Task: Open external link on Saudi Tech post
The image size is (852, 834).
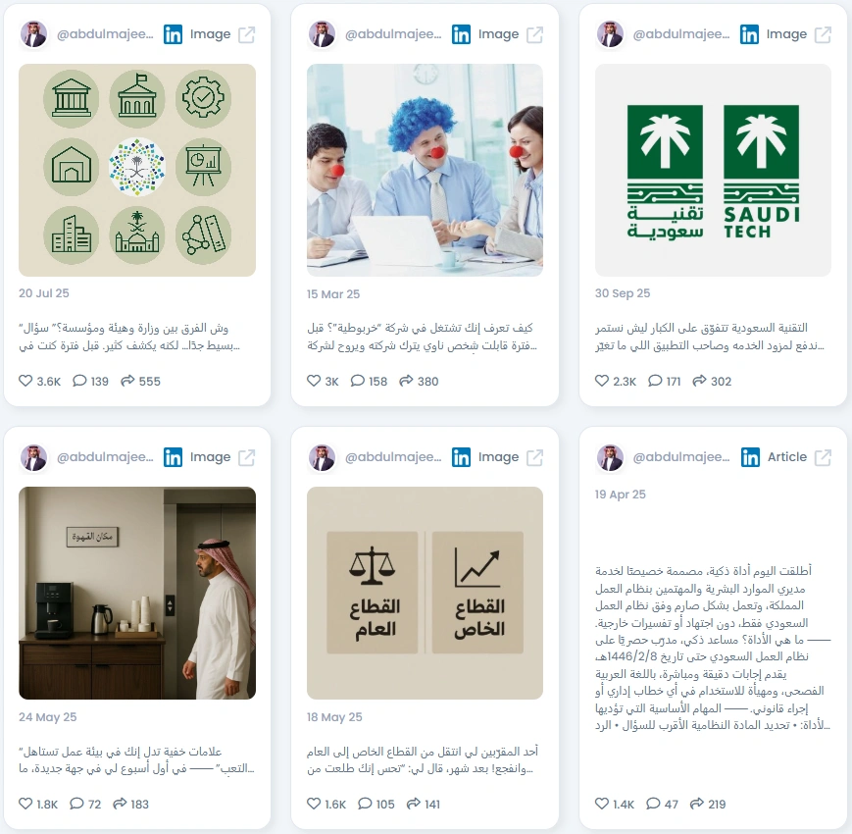Action: click(x=823, y=34)
